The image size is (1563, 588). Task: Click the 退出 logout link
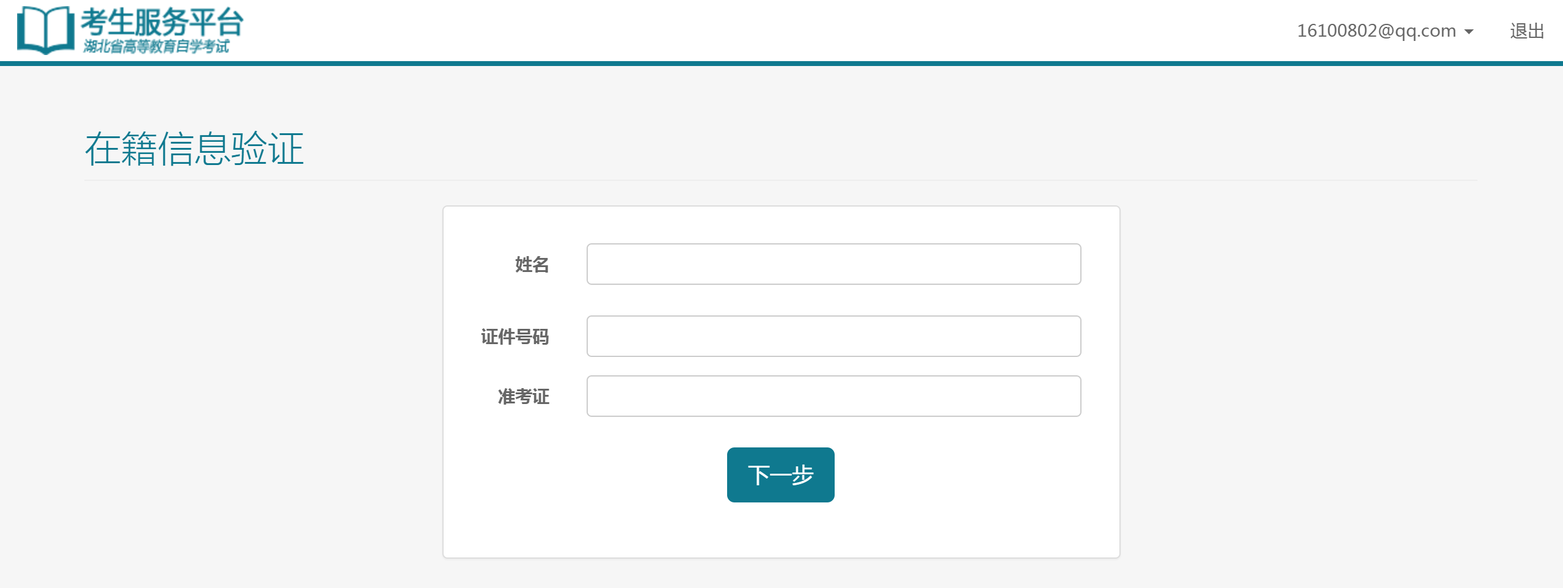pyautogui.click(x=1526, y=30)
